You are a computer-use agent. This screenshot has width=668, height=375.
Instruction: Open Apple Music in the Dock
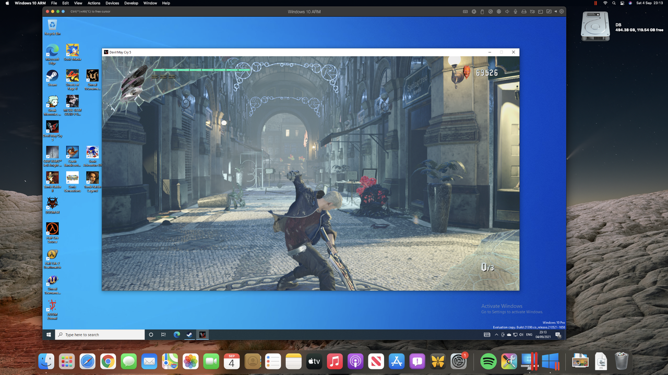pos(335,361)
